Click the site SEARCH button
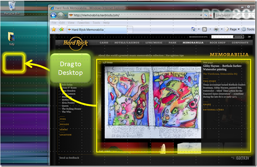The image size is (257, 167). pyautogui.click(x=239, y=37)
